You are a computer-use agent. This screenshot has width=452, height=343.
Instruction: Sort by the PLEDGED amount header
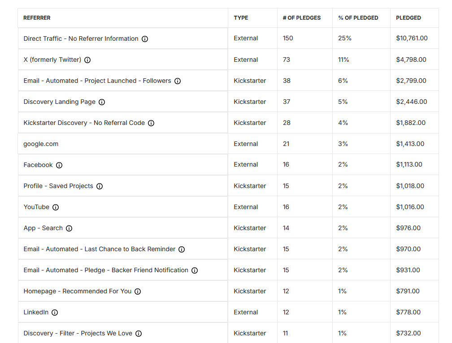coord(408,18)
